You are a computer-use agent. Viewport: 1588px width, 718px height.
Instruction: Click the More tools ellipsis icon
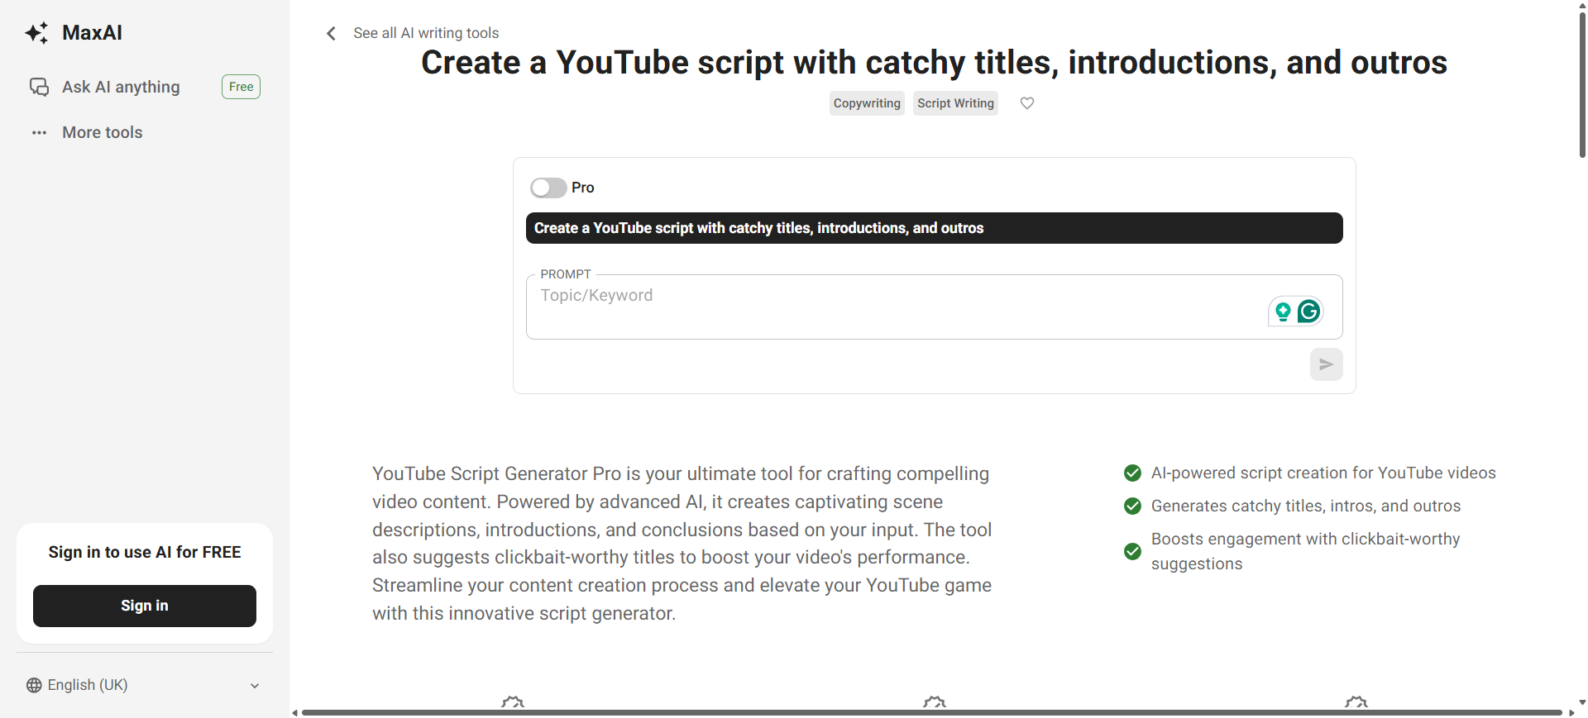(39, 132)
